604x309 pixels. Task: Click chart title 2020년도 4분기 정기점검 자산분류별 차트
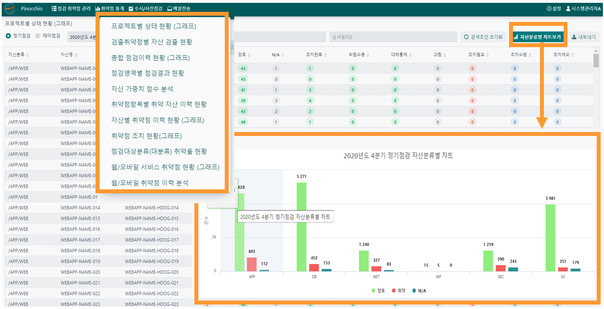point(398,156)
